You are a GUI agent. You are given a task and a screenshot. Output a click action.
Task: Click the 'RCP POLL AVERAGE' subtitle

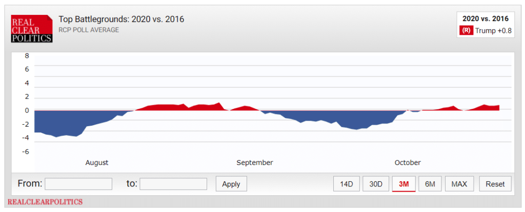pyautogui.click(x=89, y=30)
